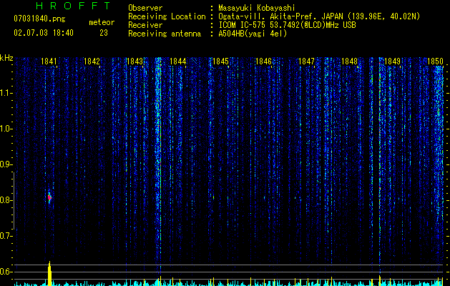Click the 0.9 kHz axis label
This screenshot has width=450, height=286.
6,164
